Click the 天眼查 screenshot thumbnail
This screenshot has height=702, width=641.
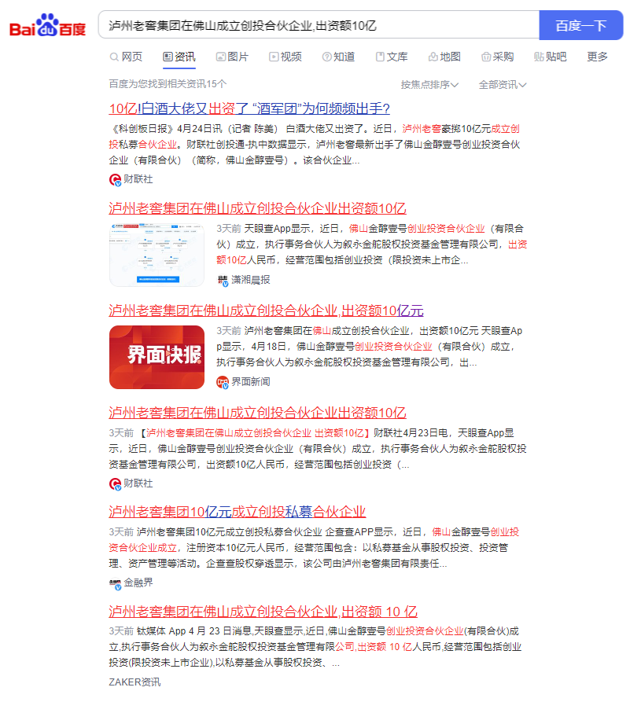157,255
